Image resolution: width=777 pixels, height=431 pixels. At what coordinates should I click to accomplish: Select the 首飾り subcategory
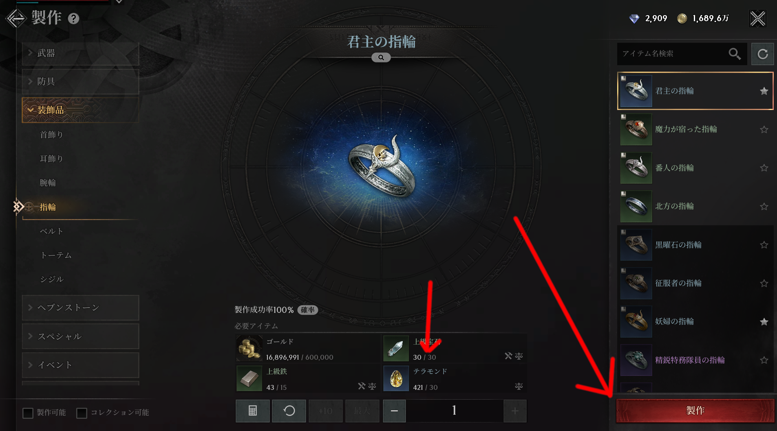[51, 135]
